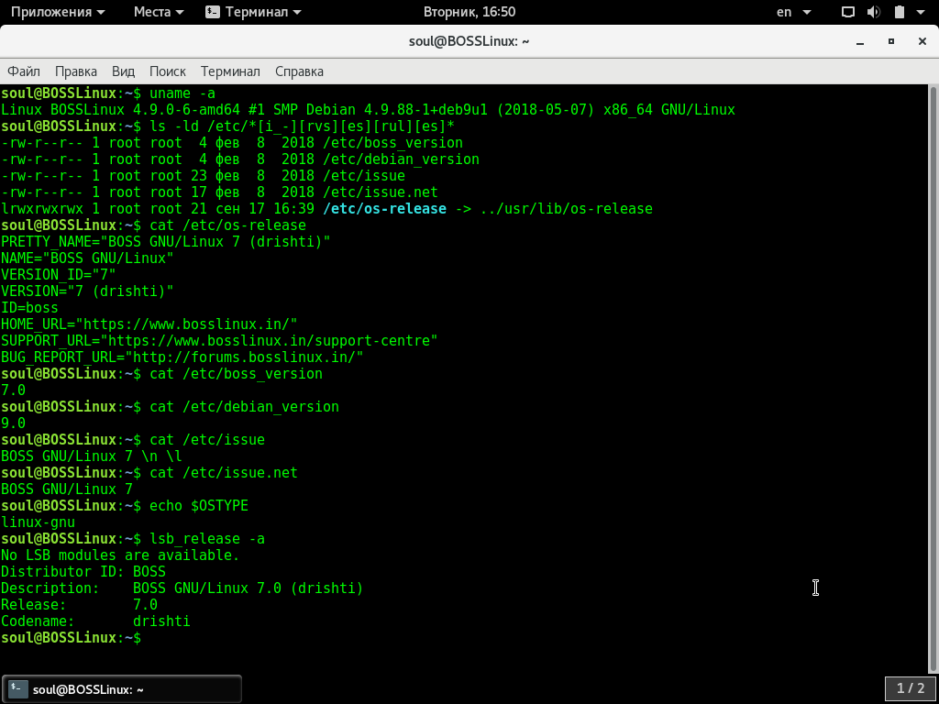Viewport: 939px width, 704px height.
Task: Click the Distributor ID: BOSS line
Action: pyautogui.click(x=83, y=572)
